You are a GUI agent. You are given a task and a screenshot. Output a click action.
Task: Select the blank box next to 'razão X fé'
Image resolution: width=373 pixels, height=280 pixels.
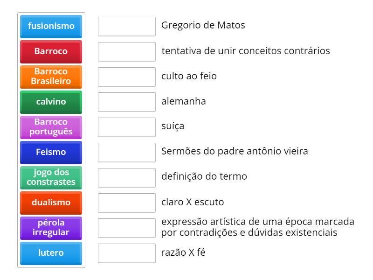click(126, 253)
